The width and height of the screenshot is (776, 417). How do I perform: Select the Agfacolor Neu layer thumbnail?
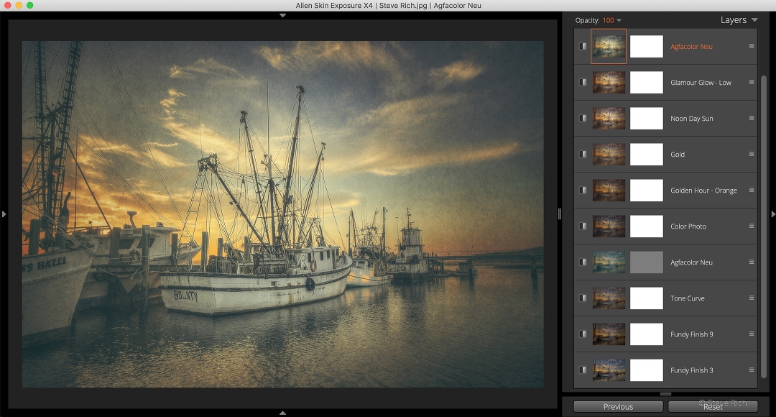[608, 46]
